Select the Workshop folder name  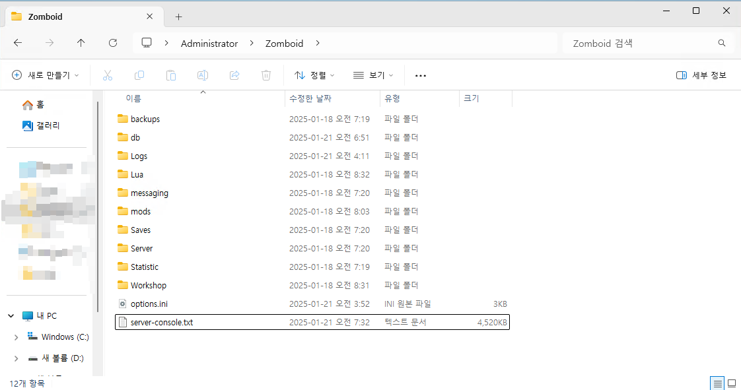pyautogui.click(x=149, y=286)
